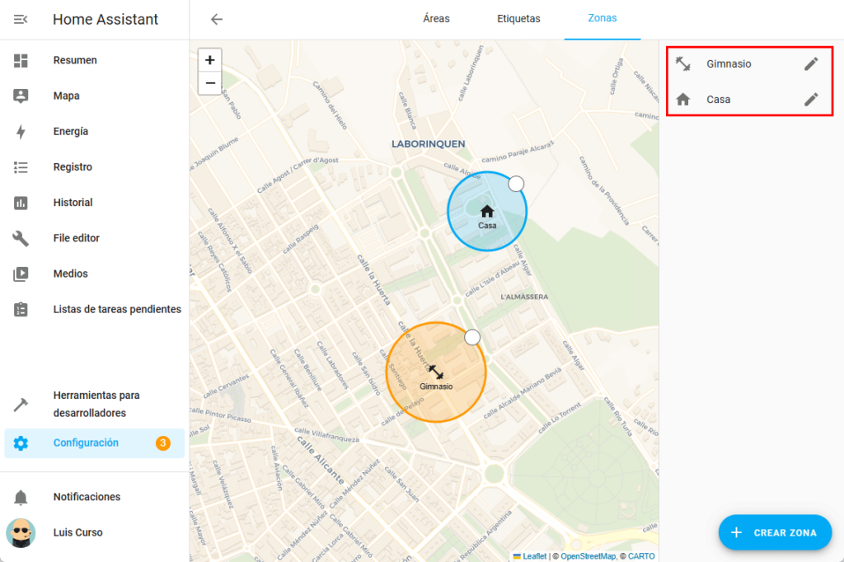This screenshot has height=562, width=844.
Task: Collapse the sidebar with the menu icon
Action: (x=21, y=20)
